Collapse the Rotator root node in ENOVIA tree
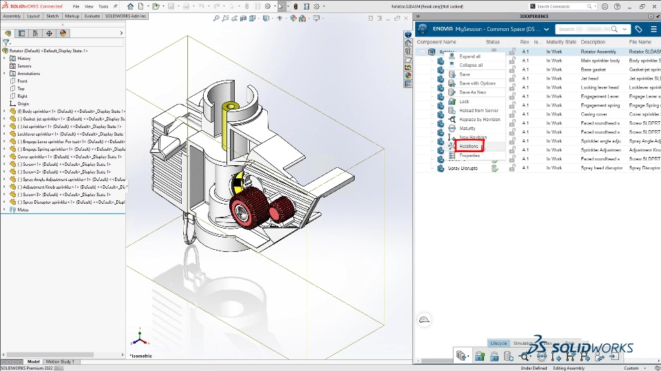661x371 pixels. (x=422, y=52)
